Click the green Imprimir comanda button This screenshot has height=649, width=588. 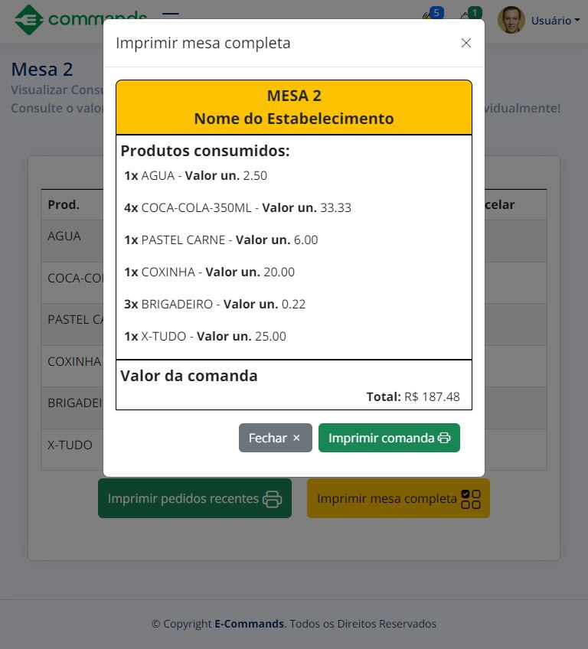click(x=389, y=438)
